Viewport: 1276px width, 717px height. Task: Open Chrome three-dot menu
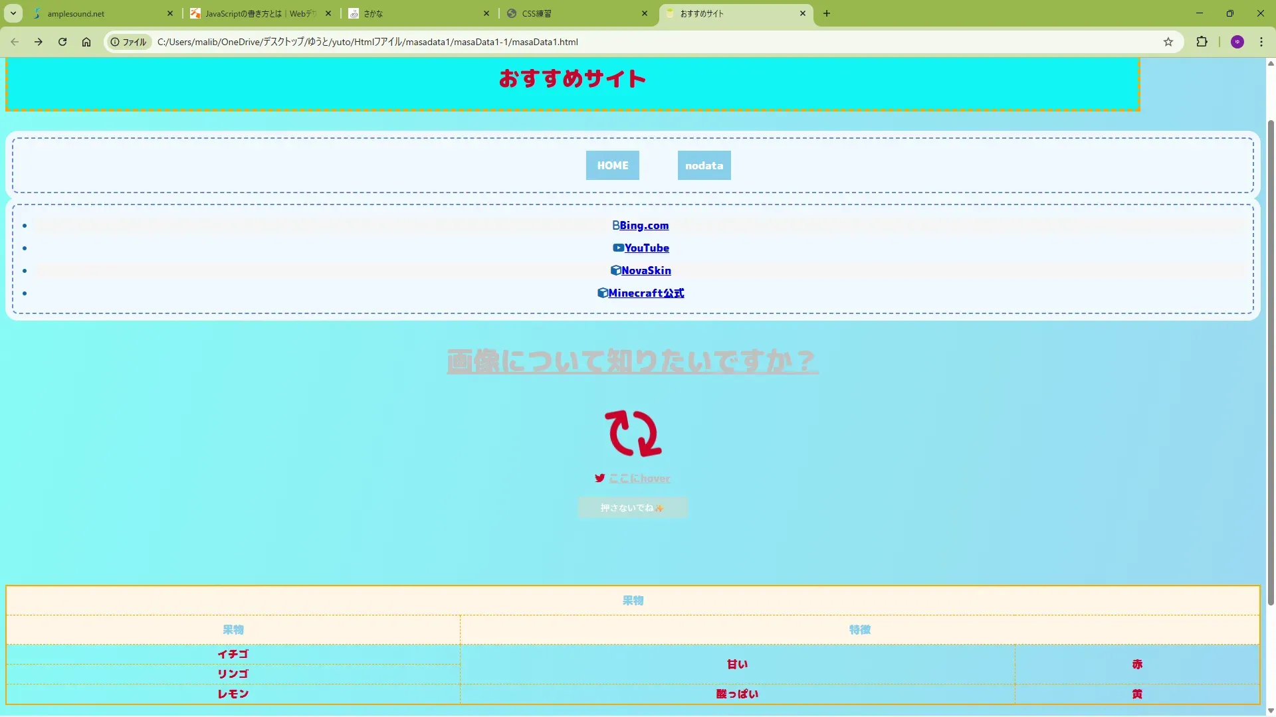(x=1261, y=42)
